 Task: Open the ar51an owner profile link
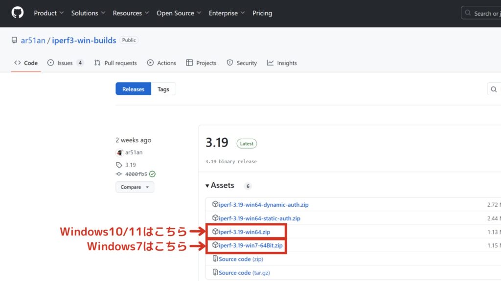[33, 40]
